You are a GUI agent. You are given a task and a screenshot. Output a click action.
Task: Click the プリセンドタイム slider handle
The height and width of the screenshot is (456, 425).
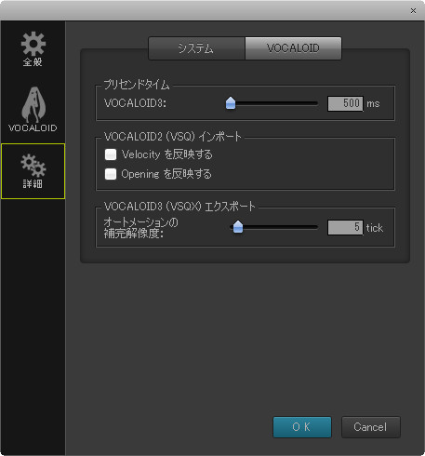[231, 103]
